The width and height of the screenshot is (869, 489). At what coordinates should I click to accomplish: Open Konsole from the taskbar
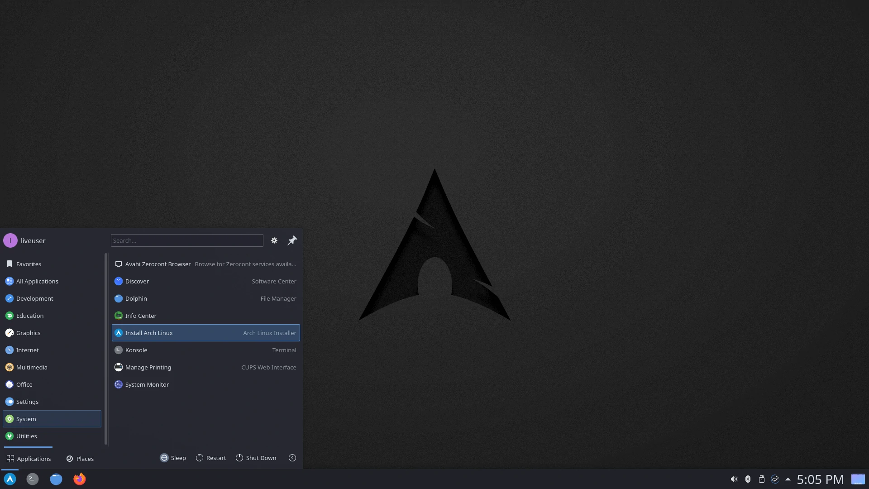32,479
